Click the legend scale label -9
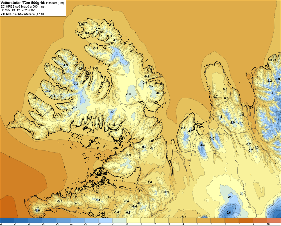The width and height of the screenshot is (281, 226). tap(1, 224)
